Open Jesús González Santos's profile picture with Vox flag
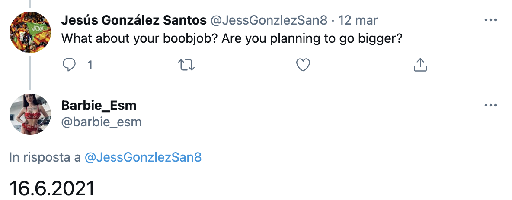The height and width of the screenshot is (200, 512). (30, 32)
